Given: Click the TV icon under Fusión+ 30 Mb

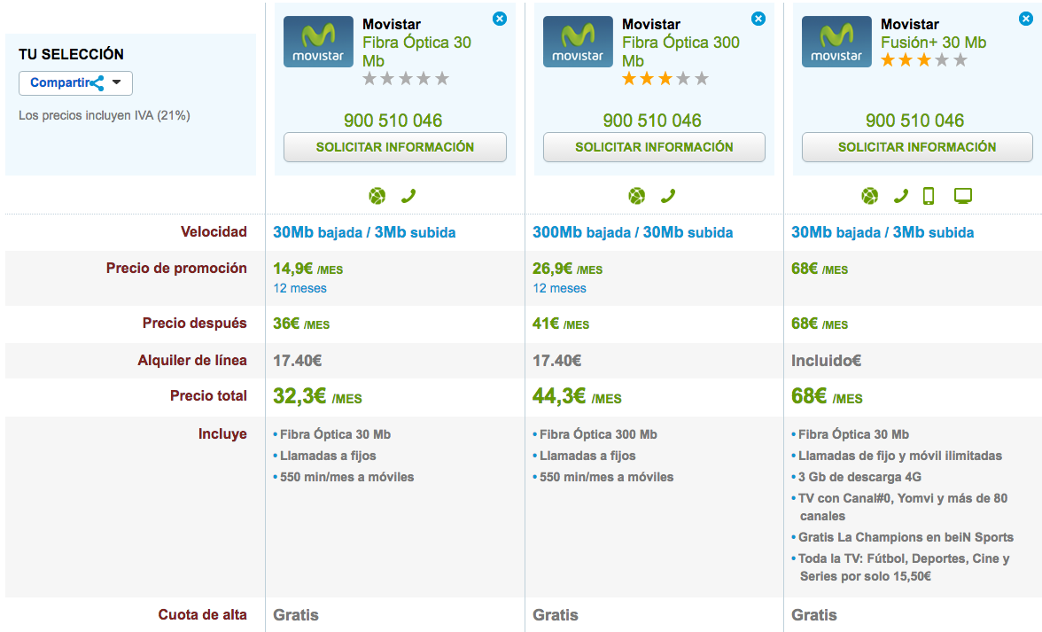Looking at the screenshot, I should [963, 196].
